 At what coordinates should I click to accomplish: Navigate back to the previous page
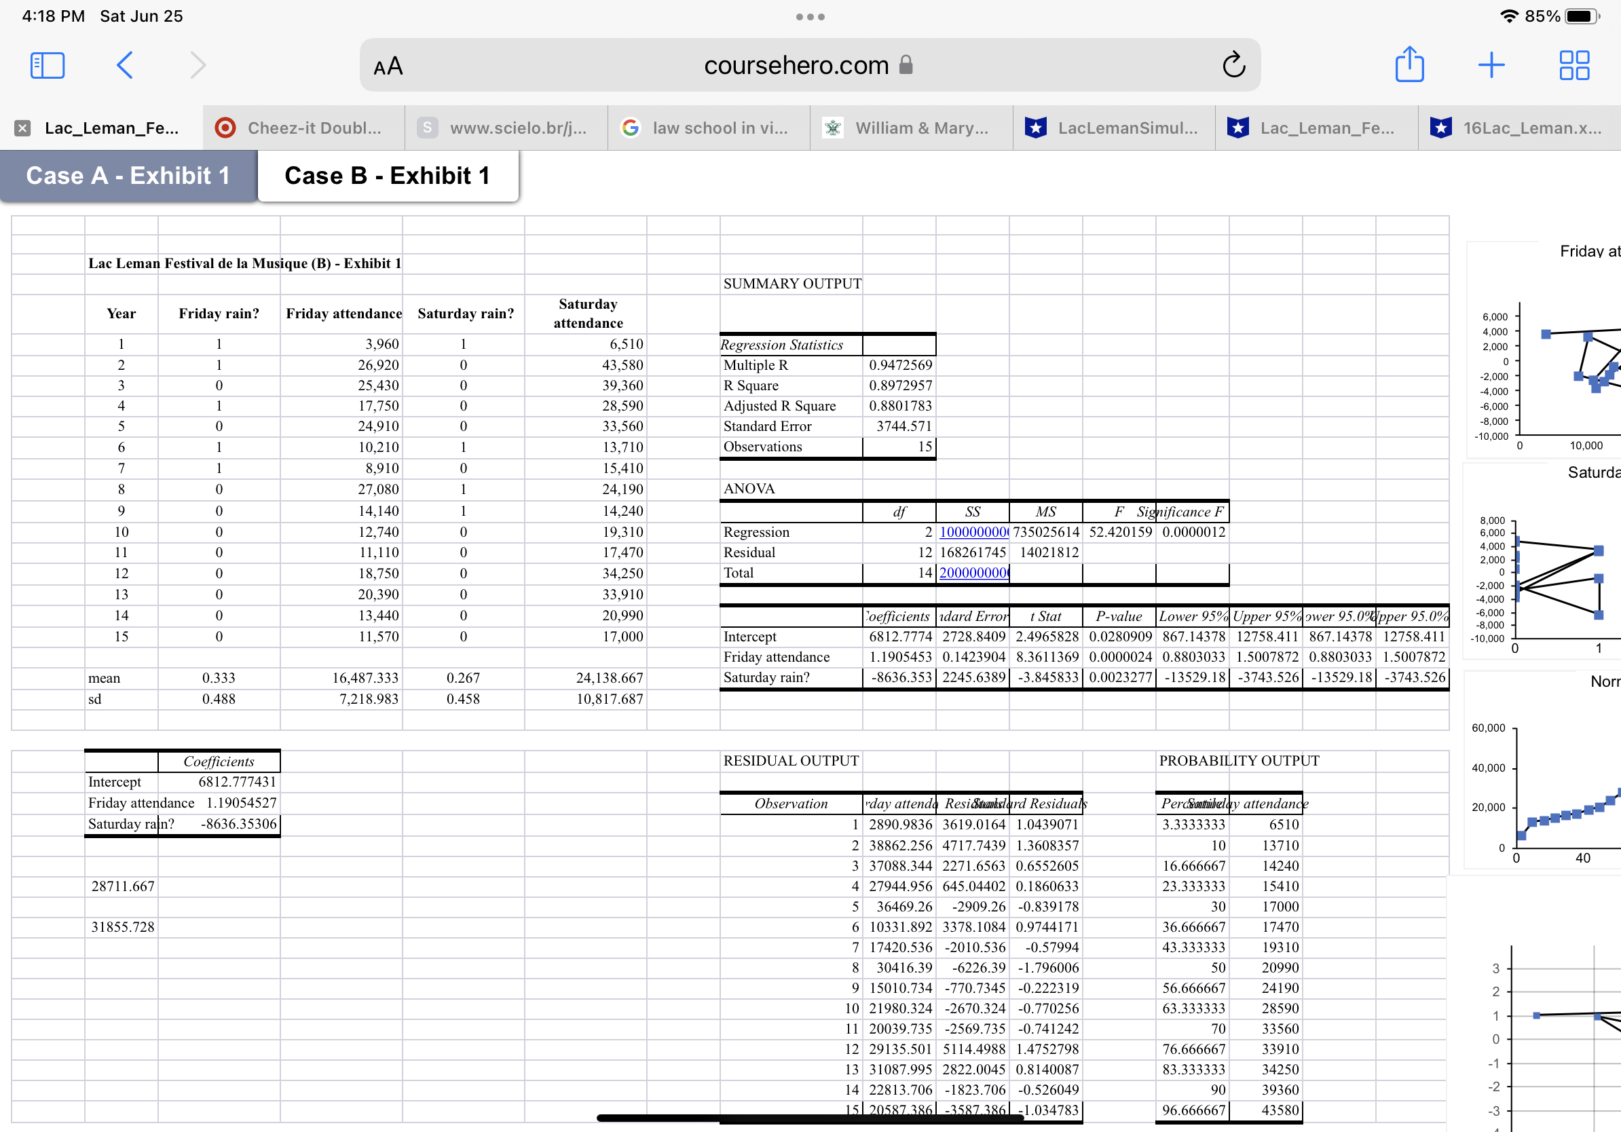click(x=124, y=65)
